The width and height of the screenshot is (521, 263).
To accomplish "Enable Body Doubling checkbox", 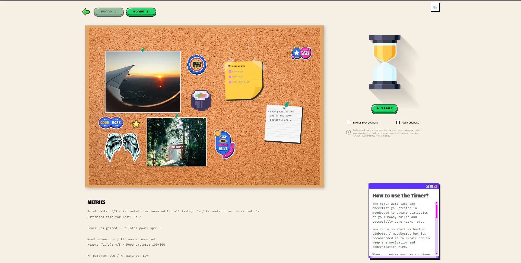I will point(349,122).
